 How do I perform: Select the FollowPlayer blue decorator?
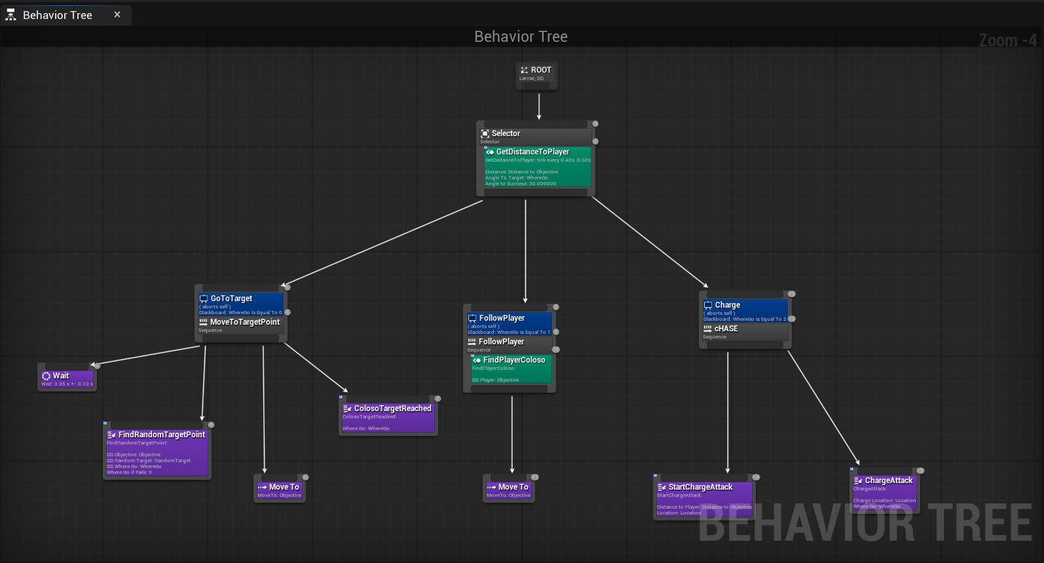click(x=510, y=324)
